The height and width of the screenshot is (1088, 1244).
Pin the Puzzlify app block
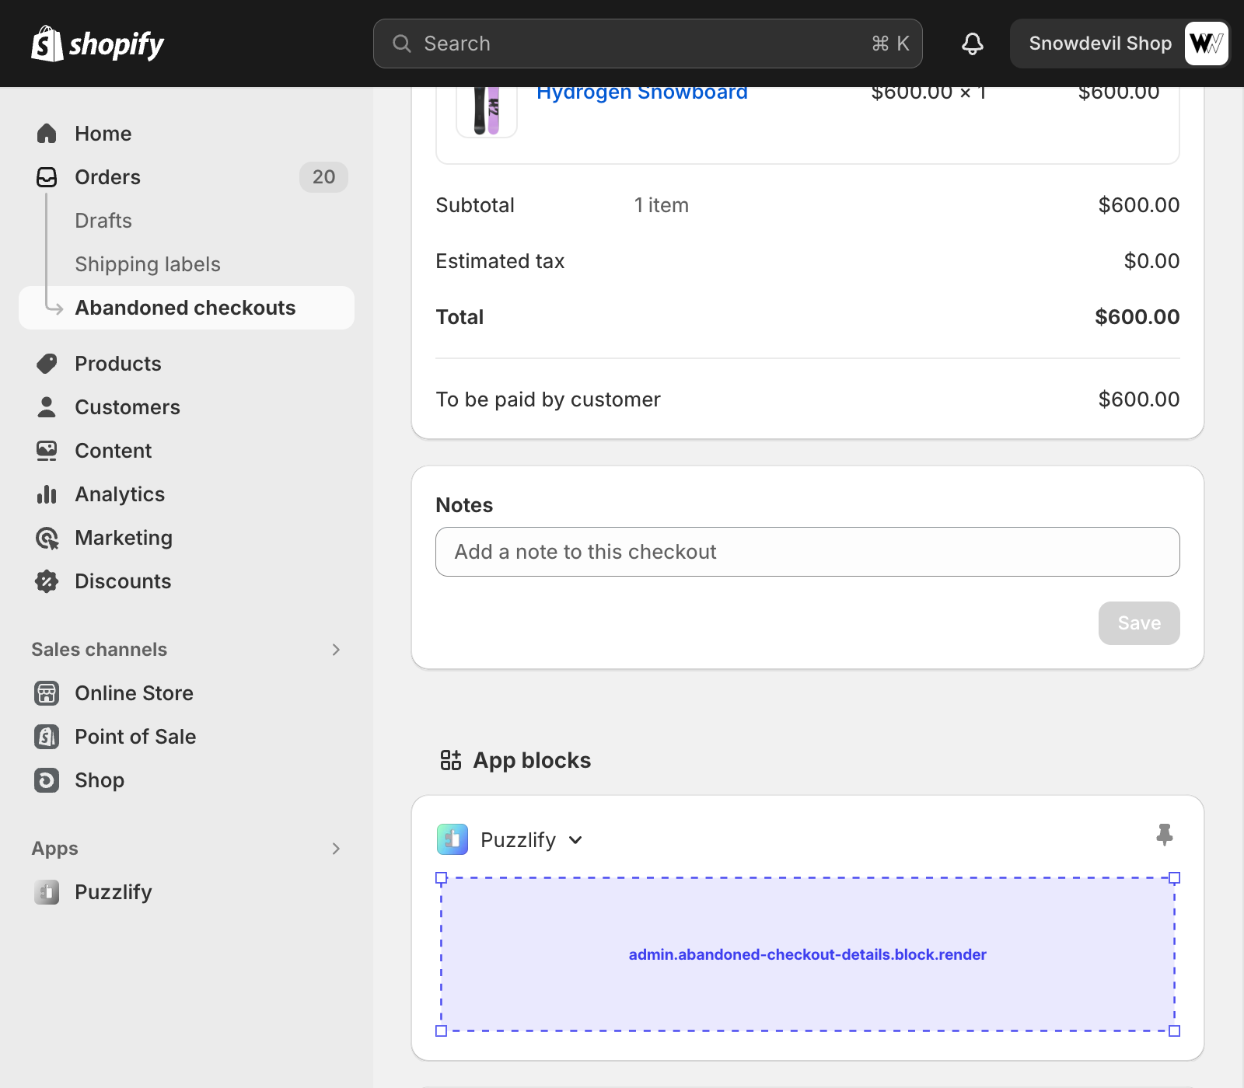[1164, 835]
